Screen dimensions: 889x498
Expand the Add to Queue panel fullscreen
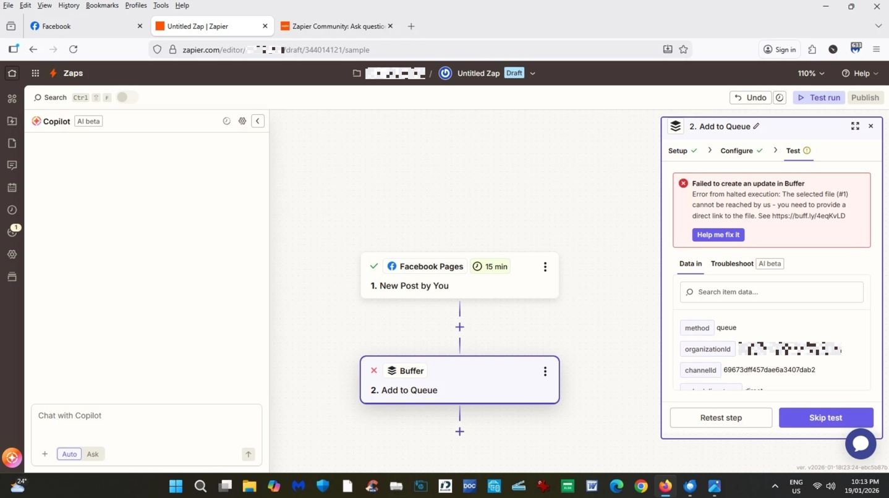tap(855, 126)
